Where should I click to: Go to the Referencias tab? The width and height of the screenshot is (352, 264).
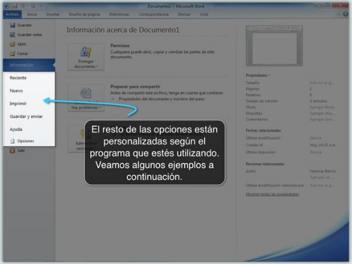coord(119,14)
